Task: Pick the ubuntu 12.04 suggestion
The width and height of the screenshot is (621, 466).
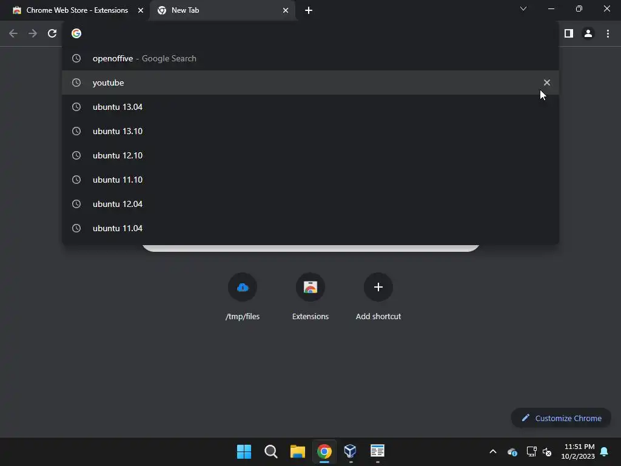Action: (310, 204)
